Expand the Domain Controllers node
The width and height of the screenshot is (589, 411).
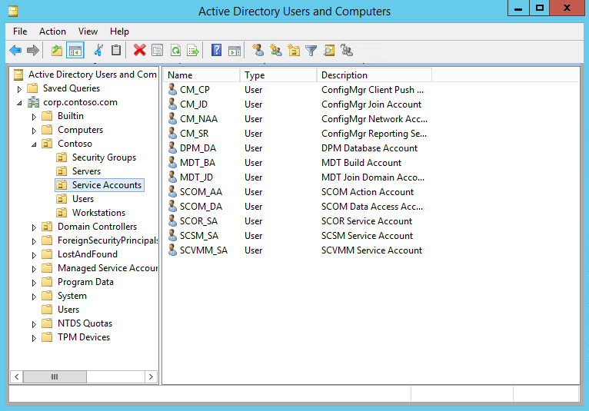point(34,227)
